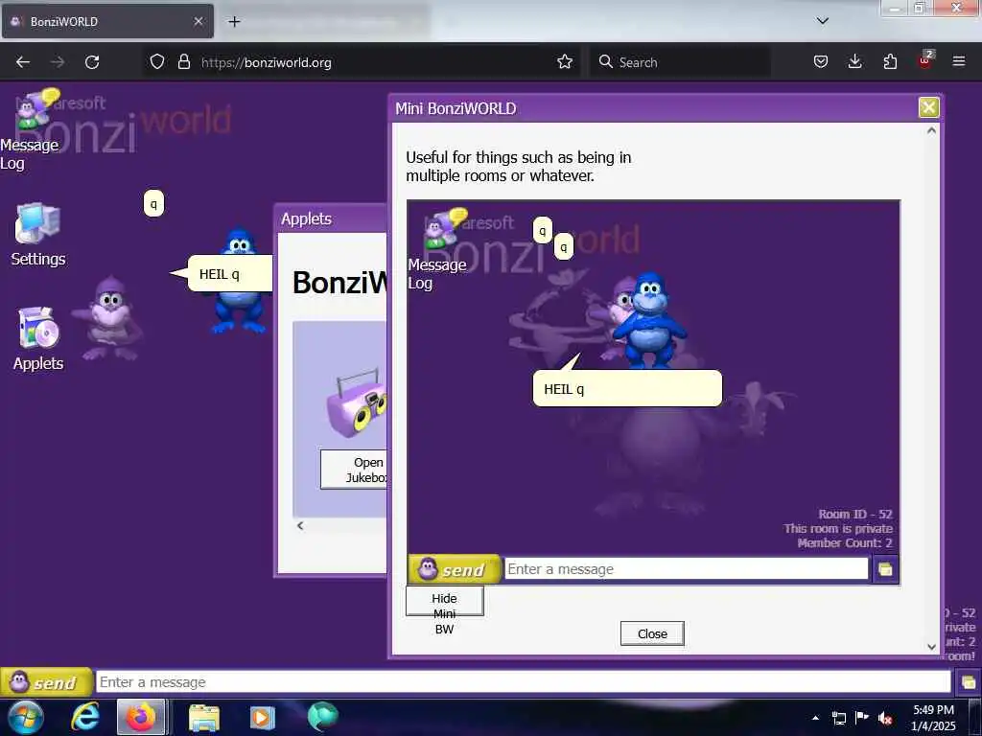Click the muted volume tray icon
Screen dimensions: 982x736
(885, 719)
